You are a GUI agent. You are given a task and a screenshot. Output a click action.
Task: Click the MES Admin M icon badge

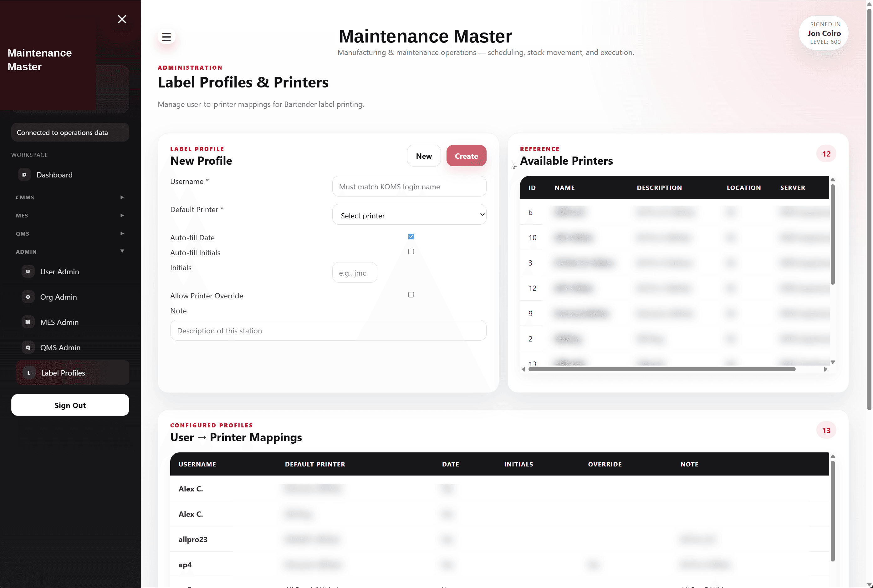click(x=28, y=322)
